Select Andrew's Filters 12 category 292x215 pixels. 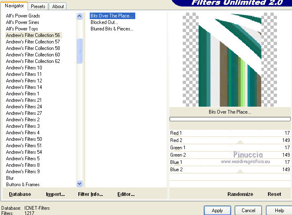(x=24, y=81)
